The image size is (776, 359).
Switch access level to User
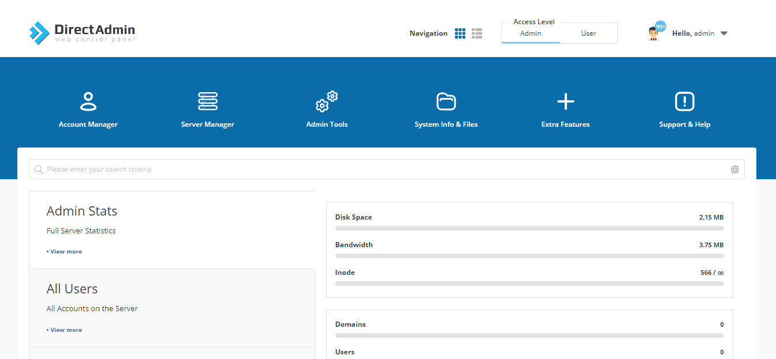coord(588,33)
